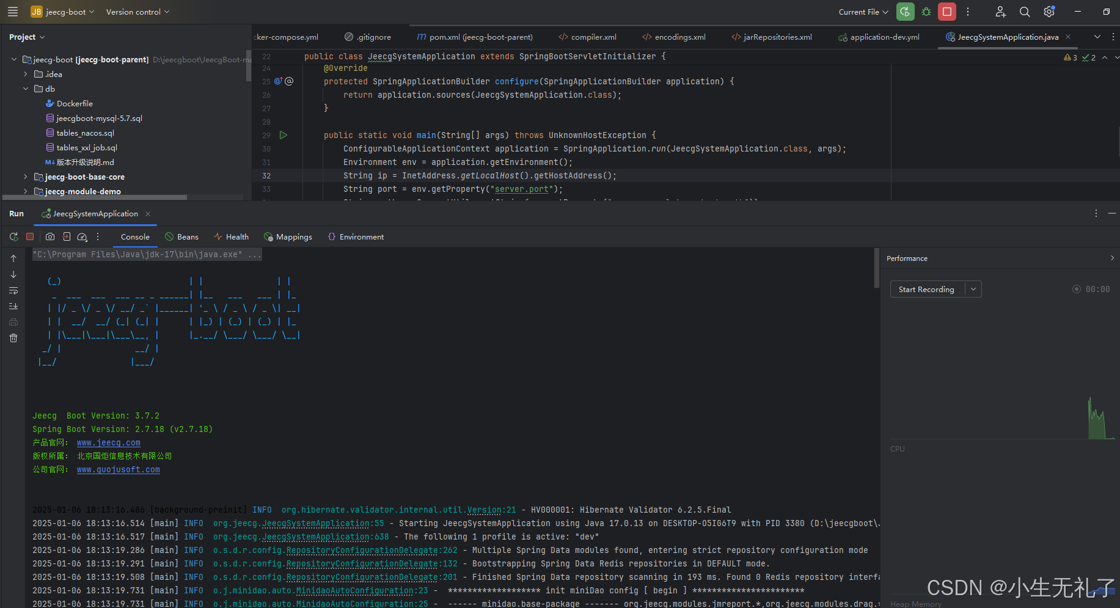The width and height of the screenshot is (1120, 608).
Task: Toggle soft-wrap in the console
Action: click(13, 290)
